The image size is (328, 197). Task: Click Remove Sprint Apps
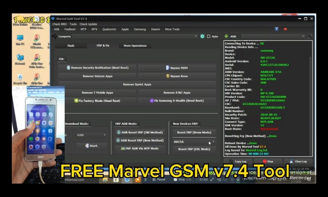137,84
